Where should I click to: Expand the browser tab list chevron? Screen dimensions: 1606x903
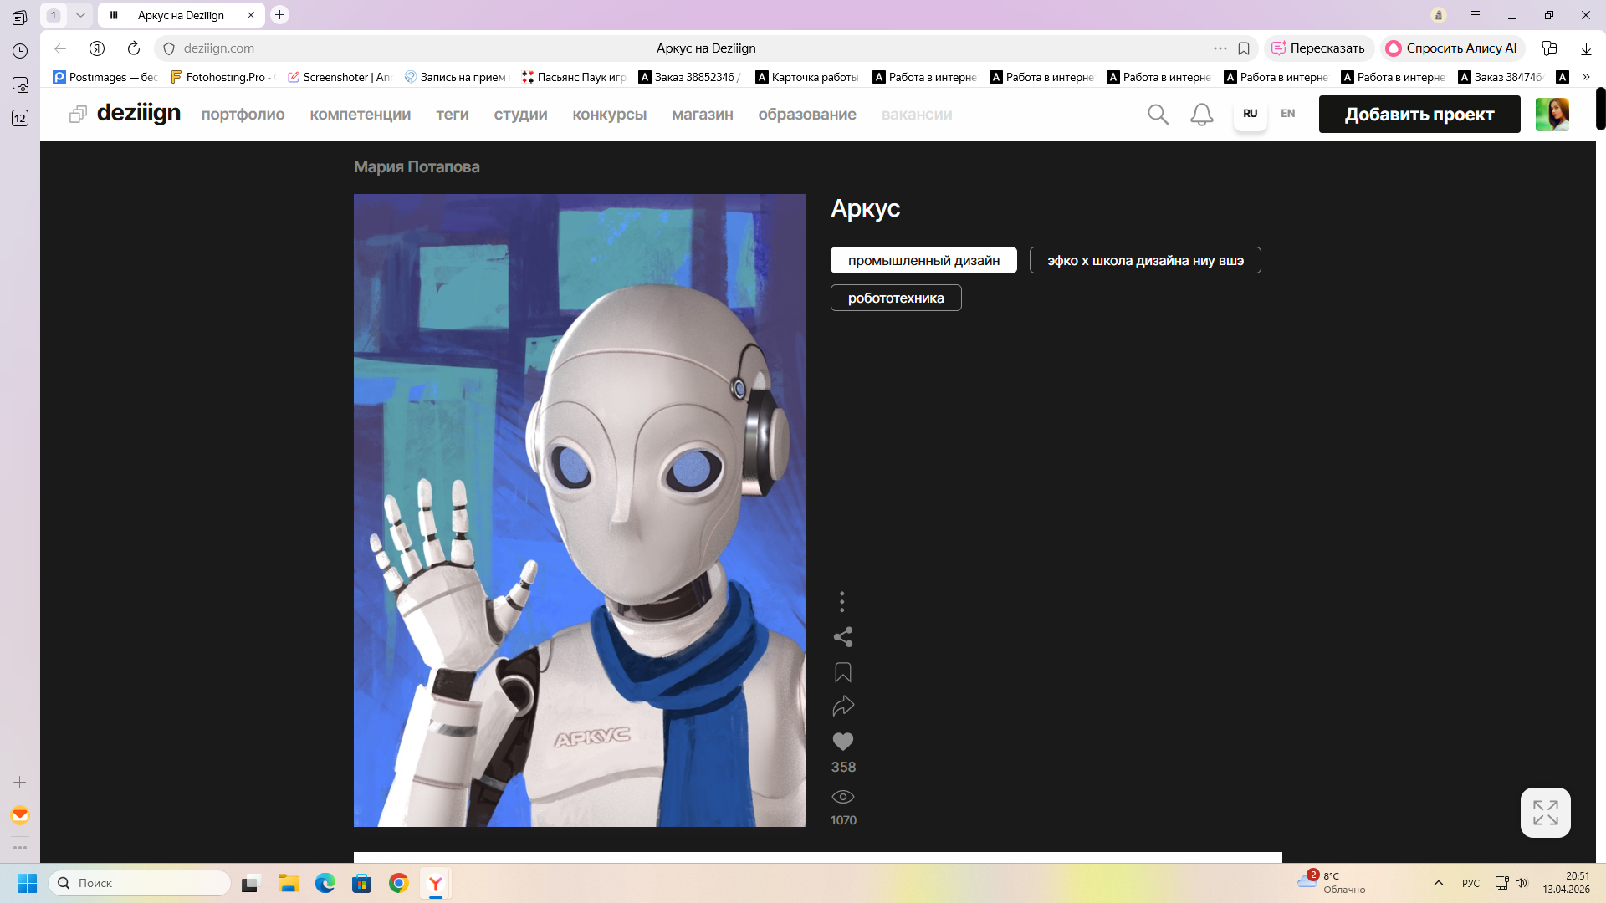80,15
